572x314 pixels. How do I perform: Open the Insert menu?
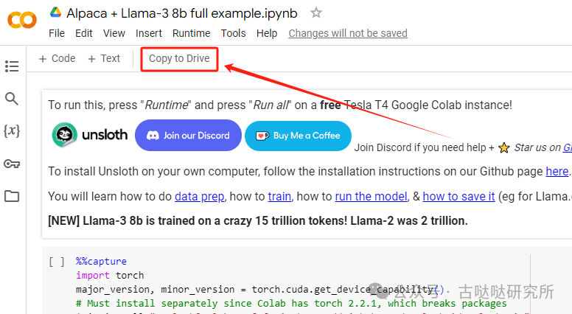pos(148,33)
